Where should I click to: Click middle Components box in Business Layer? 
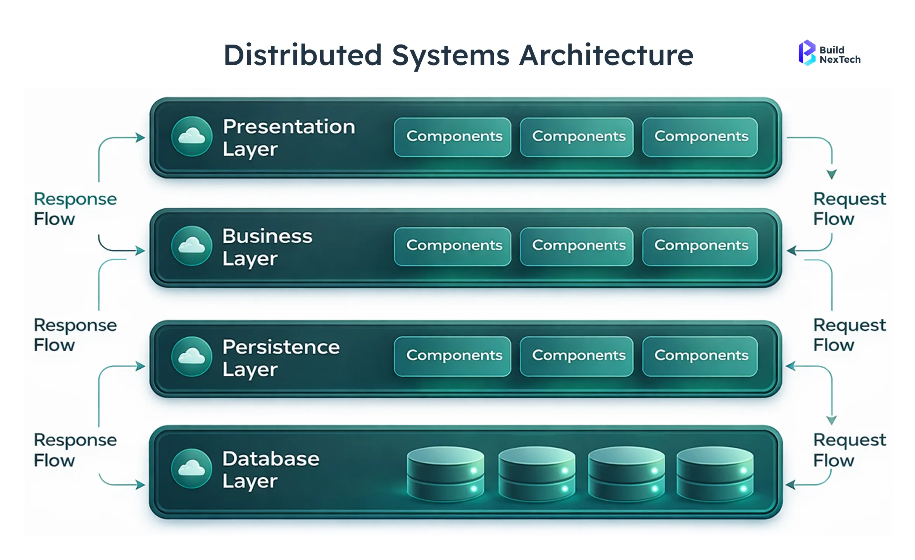click(x=577, y=246)
